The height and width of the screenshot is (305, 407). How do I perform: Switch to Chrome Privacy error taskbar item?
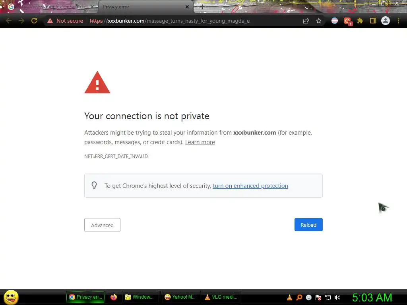coord(85,297)
